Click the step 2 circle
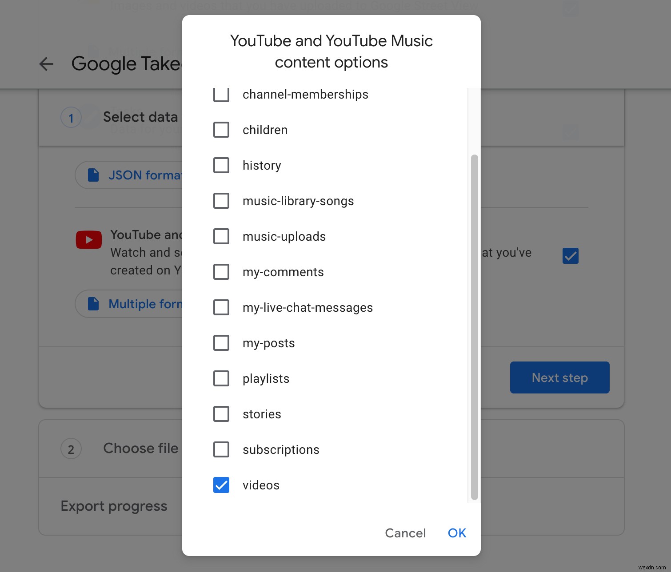Viewport: 671px width, 572px height. coord(71,449)
